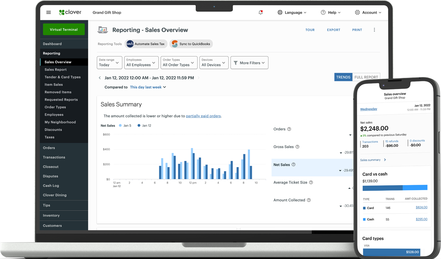
Task: Toggle the Jan 5 legend series
Action: tap(125, 125)
